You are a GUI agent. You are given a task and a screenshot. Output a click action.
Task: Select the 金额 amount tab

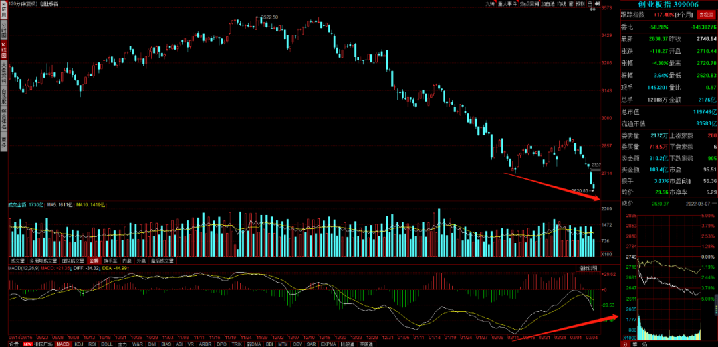coord(94,261)
